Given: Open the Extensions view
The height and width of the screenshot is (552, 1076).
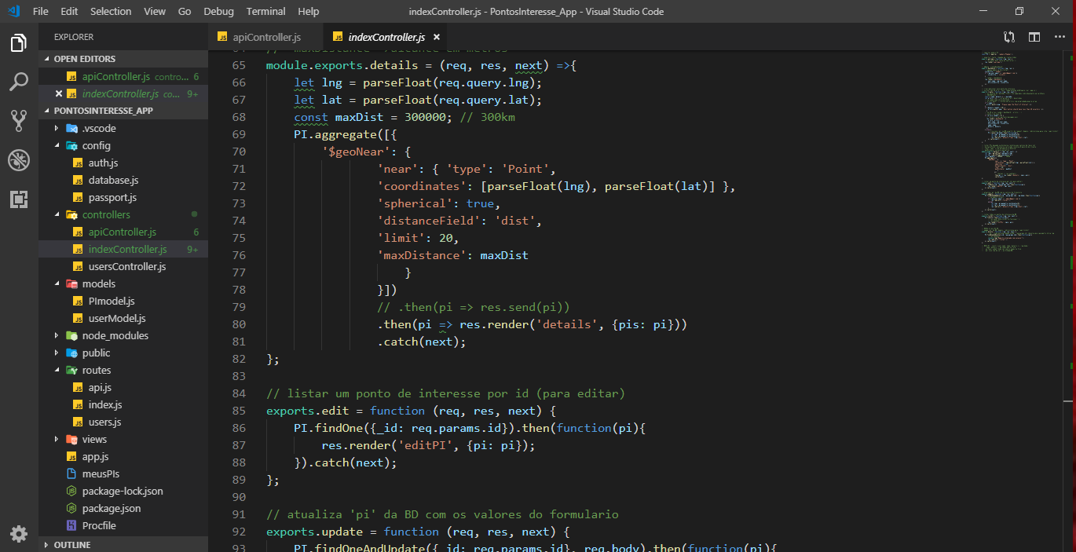Looking at the screenshot, I should click(19, 199).
